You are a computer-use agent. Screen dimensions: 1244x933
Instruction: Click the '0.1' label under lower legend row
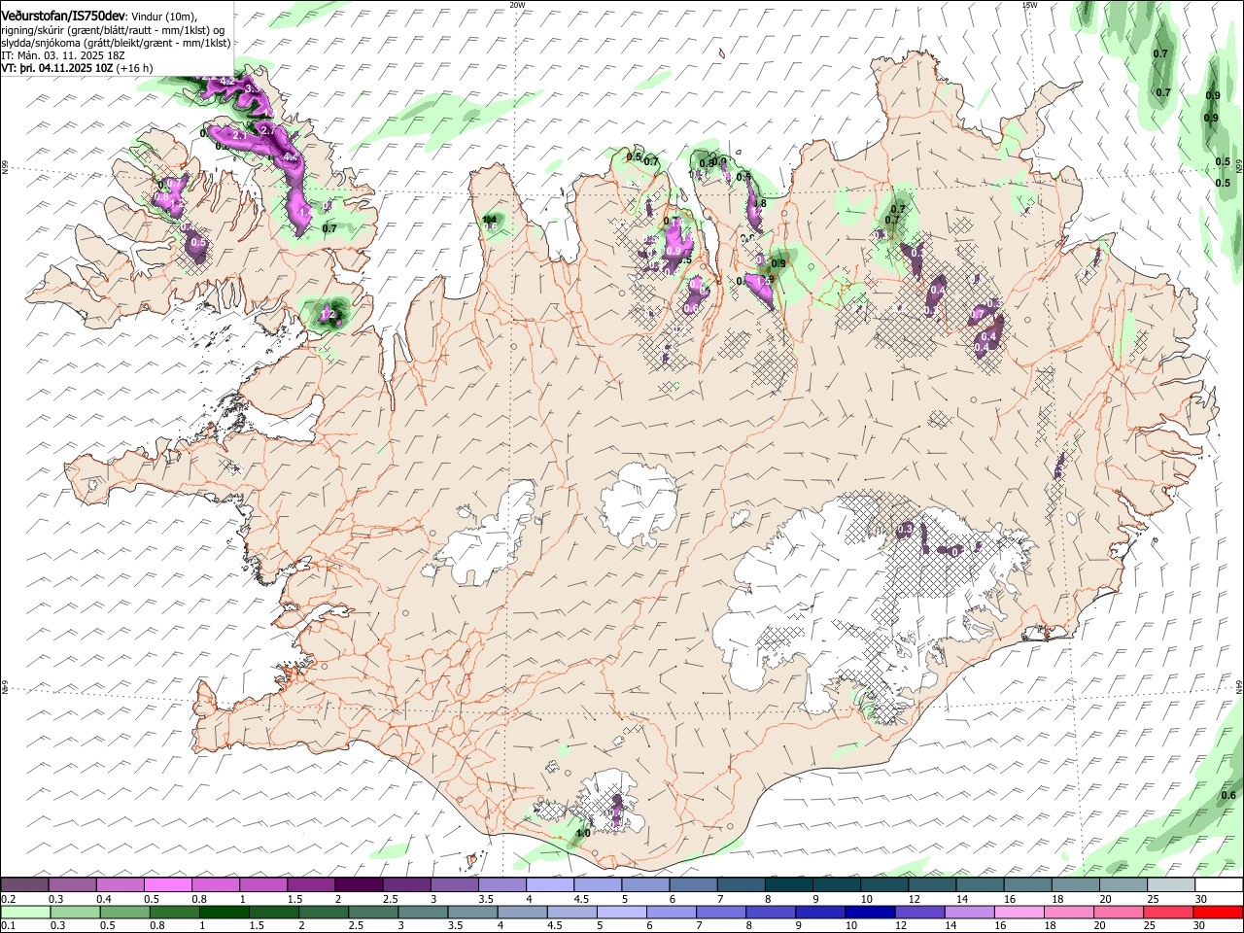click(x=8, y=925)
